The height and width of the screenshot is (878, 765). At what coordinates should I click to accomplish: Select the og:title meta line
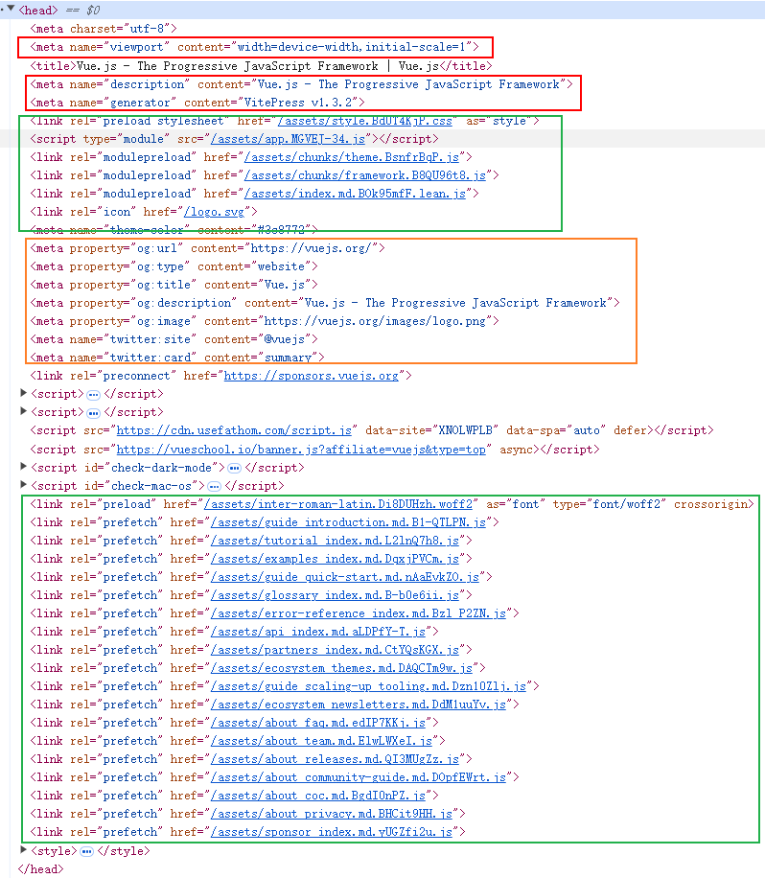(x=174, y=285)
